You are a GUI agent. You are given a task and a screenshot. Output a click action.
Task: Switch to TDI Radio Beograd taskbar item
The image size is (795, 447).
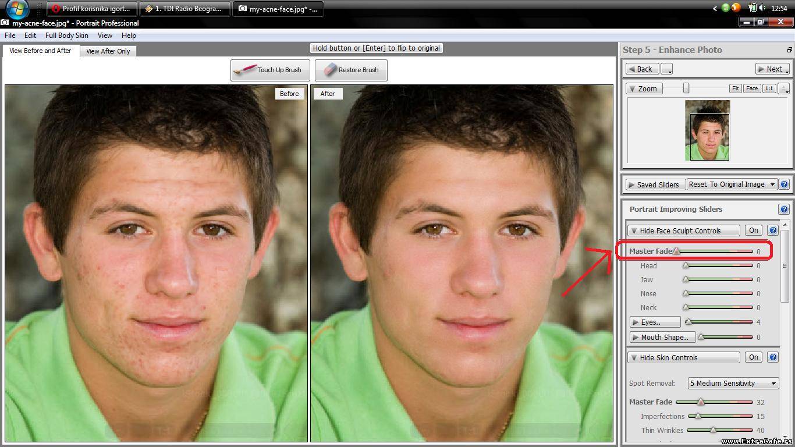(x=185, y=9)
